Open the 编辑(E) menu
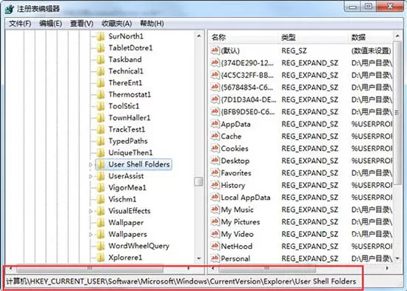The image size is (407, 291). (x=50, y=24)
